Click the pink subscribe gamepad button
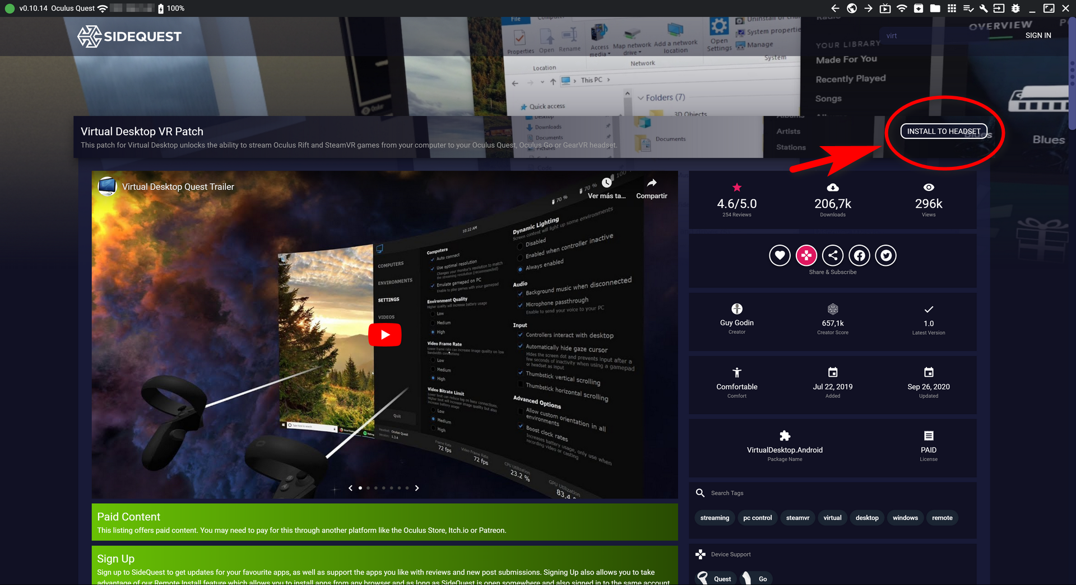This screenshot has width=1076, height=585. (x=806, y=256)
